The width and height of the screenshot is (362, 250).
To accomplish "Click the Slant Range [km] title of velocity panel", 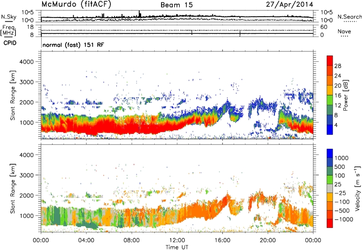I will (13, 188).
